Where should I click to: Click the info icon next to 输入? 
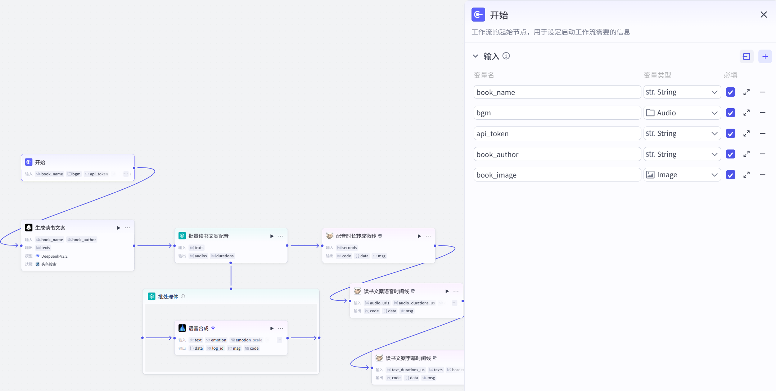(x=506, y=56)
